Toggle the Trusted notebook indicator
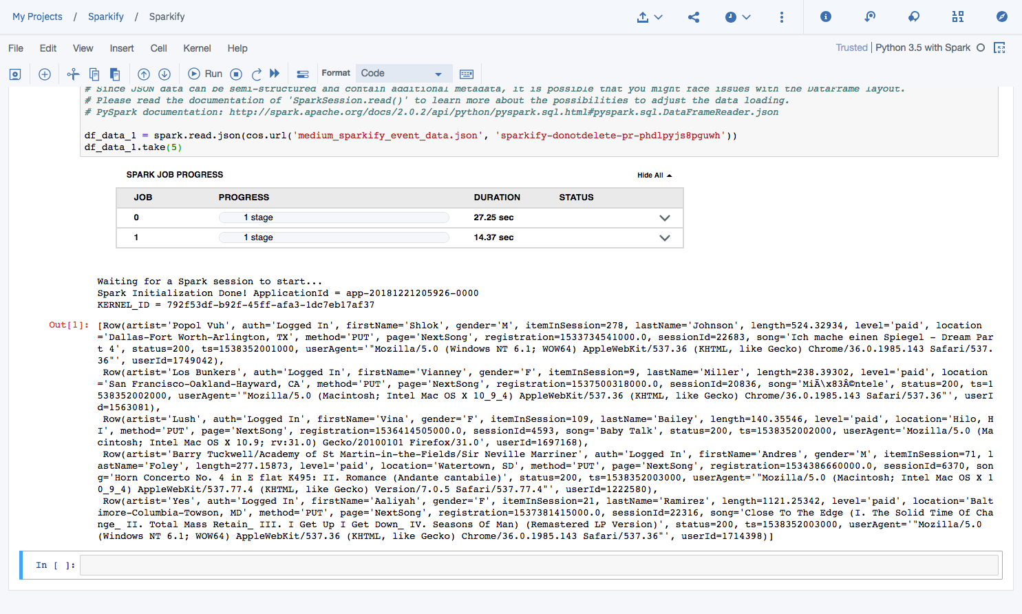Screen dimensions: 1022x614 [x=851, y=47]
